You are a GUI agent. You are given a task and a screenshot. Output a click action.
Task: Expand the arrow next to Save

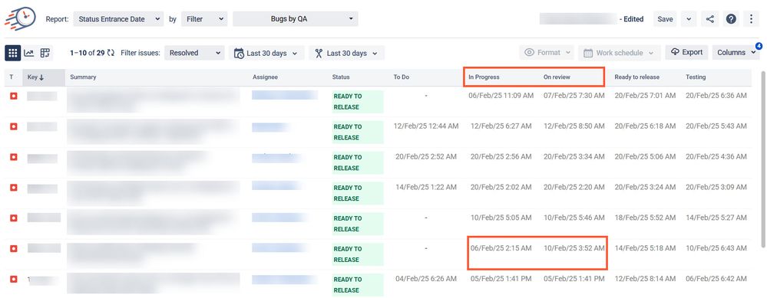pyautogui.click(x=688, y=19)
